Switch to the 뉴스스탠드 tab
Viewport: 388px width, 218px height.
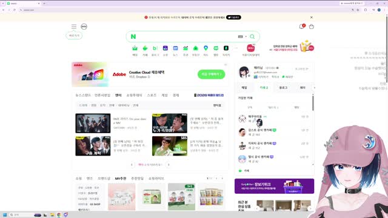coord(83,95)
